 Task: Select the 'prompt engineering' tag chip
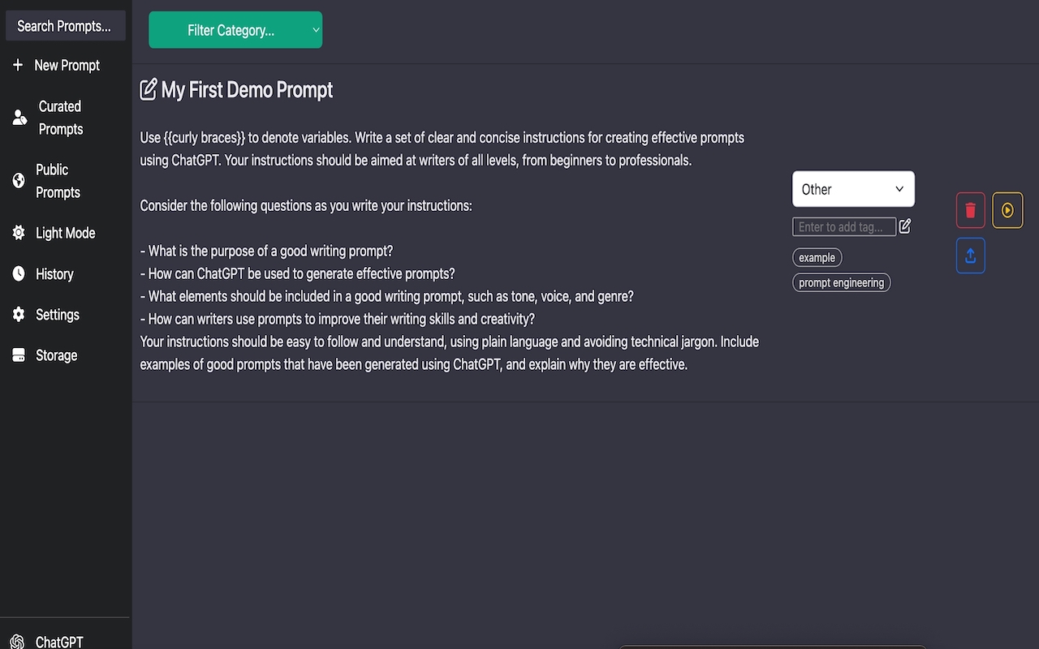point(841,282)
